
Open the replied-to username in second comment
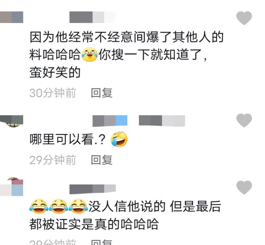(x=162, y=121)
